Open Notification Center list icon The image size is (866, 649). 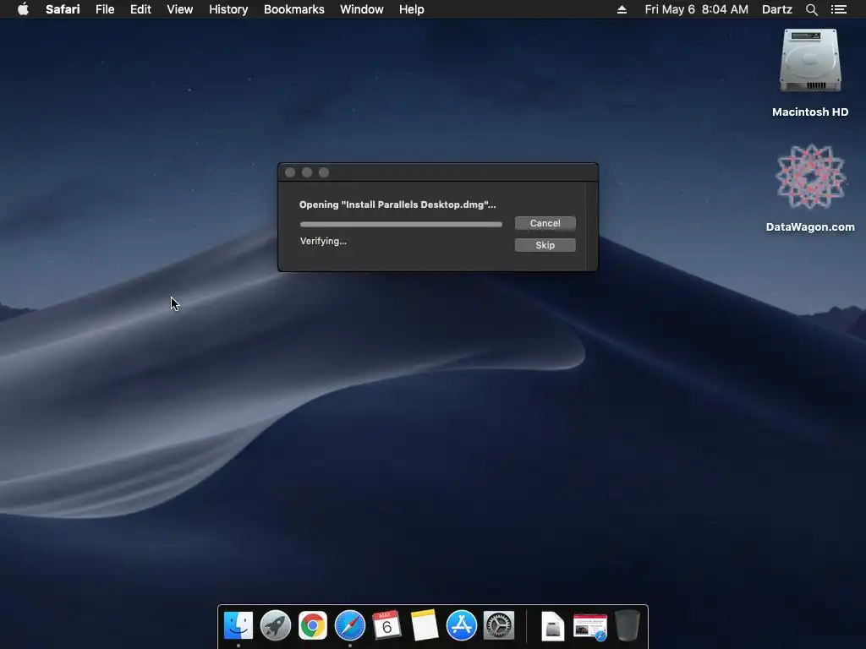(x=838, y=9)
